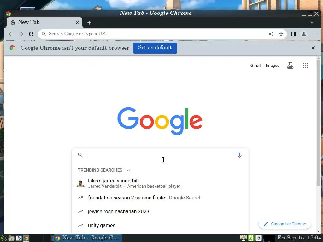The width and height of the screenshot is (323, 242).
Task: Open Search Labs flask icon
Action: click(x=290, y=66)
